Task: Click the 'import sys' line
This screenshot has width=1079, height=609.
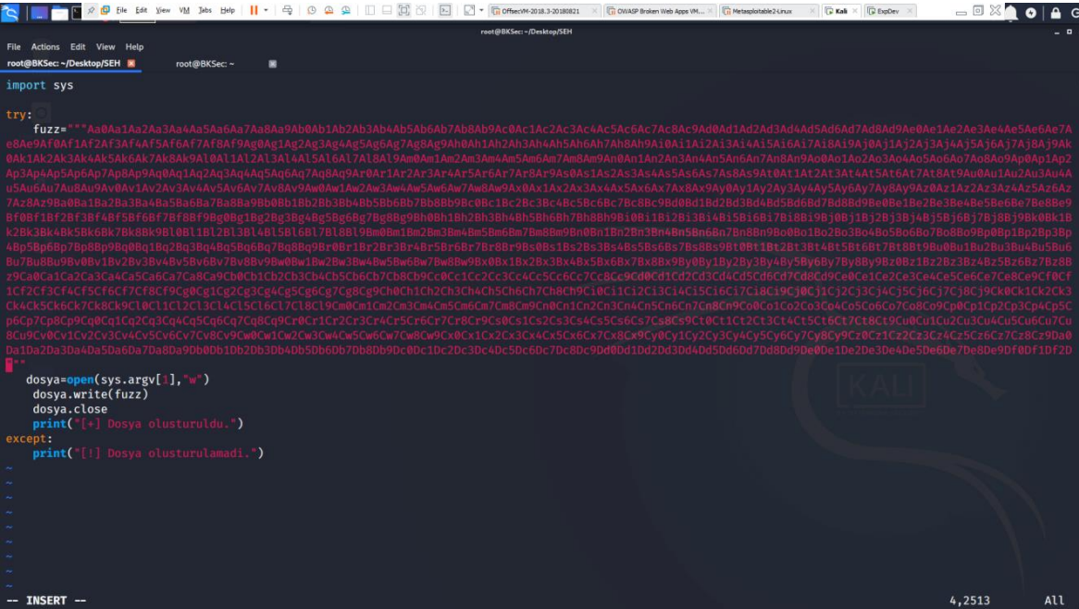Action: [39, 85]
